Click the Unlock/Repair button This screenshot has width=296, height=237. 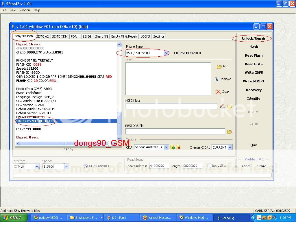click(x=254, y=38)
